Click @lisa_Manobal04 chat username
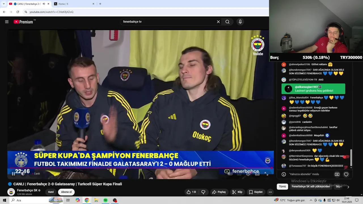The height and width of the screenshot is (204, 363). (299, 97)
